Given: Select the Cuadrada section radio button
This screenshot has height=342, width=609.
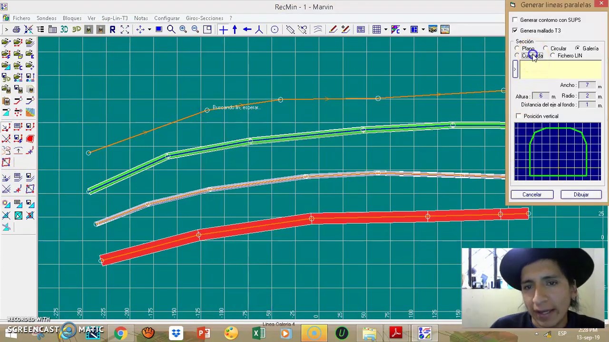Looking at the screenshot, I should click(x=517, y=56).
